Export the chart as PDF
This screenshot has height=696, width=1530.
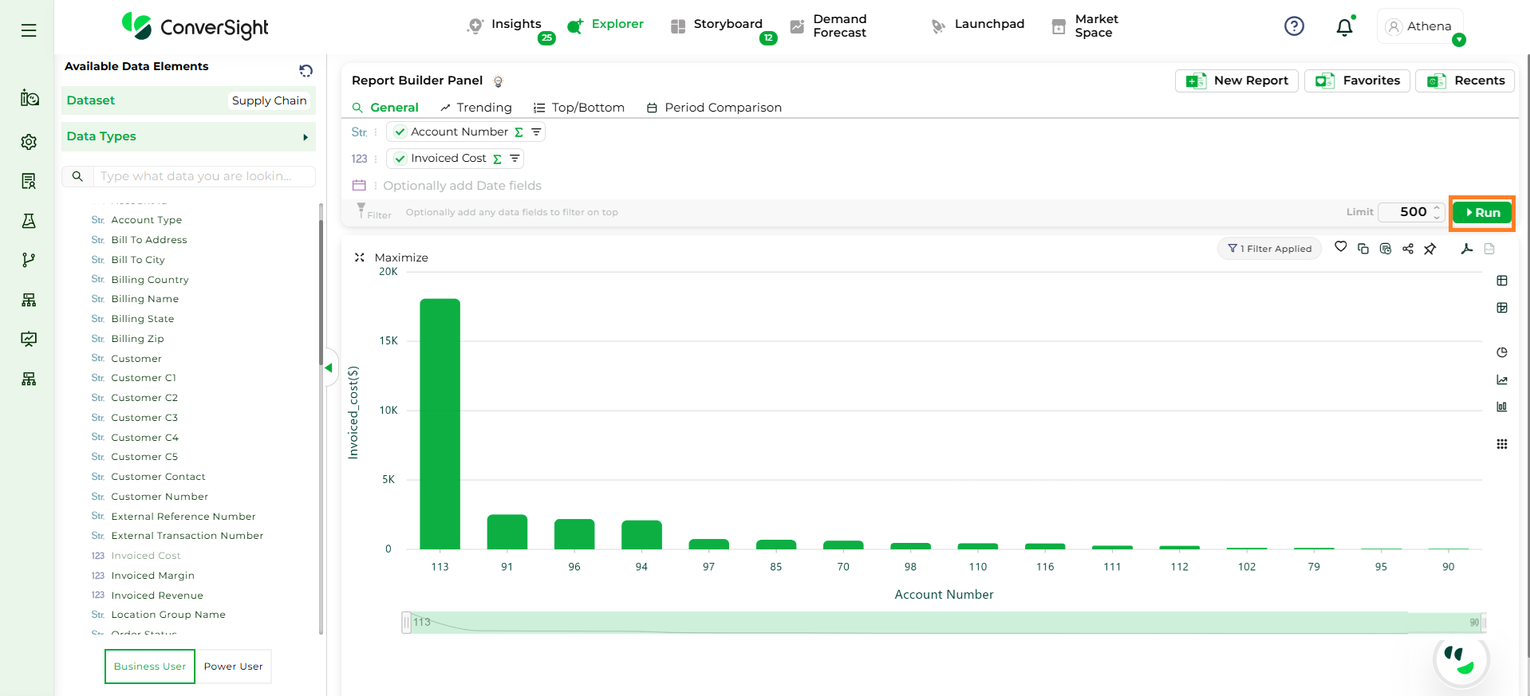coord(1466,249)
